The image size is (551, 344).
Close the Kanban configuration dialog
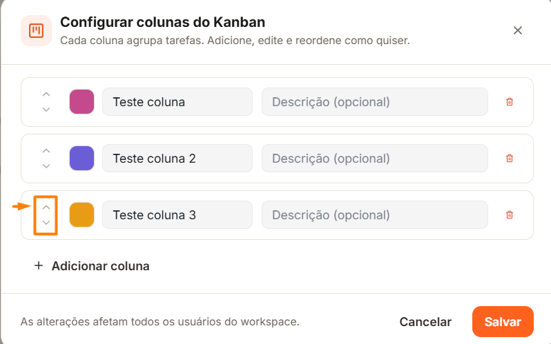518,30
